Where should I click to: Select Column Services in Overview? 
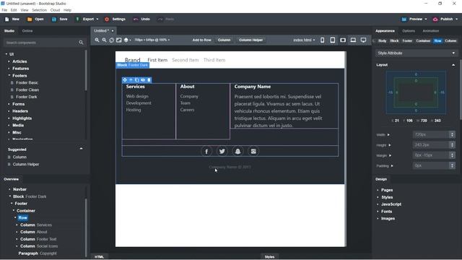(x=35, y=225)
